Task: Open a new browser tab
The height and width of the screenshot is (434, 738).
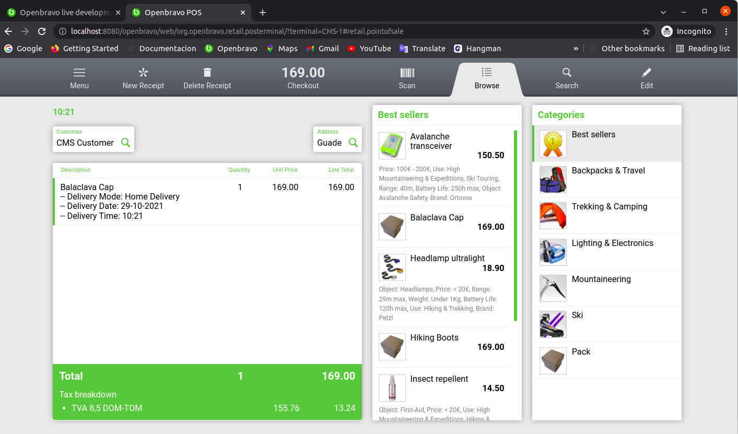Action: [x=263, y=13]
